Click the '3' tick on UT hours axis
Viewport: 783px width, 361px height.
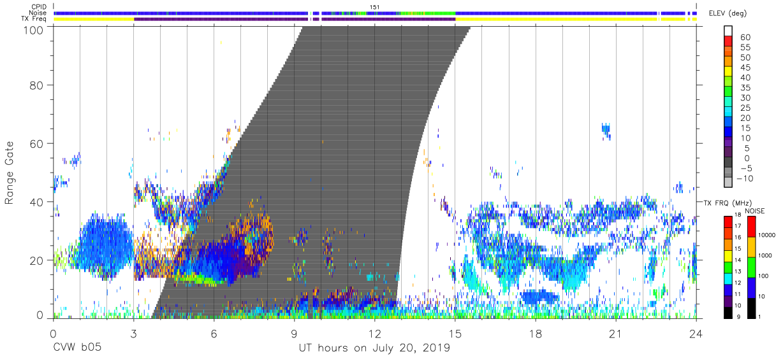click(133, 334)
